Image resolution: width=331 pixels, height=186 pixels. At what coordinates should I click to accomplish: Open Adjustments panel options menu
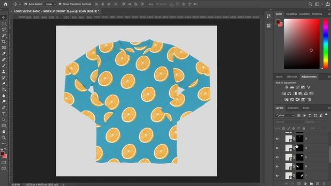[x=329, y=77]
